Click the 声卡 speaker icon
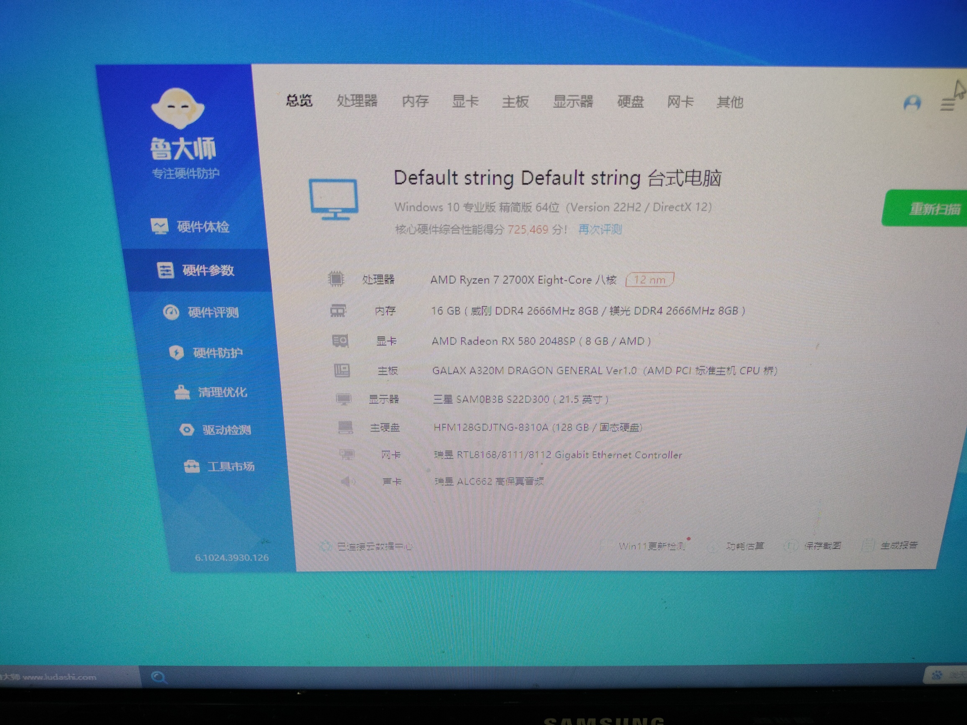This screenshot has width=967, height=725. click(348, 482)
